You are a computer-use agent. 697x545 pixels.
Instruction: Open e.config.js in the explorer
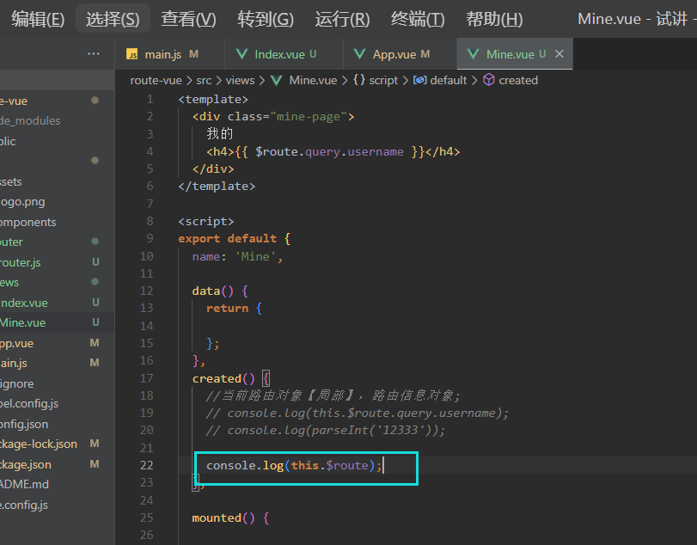(57, 505)
